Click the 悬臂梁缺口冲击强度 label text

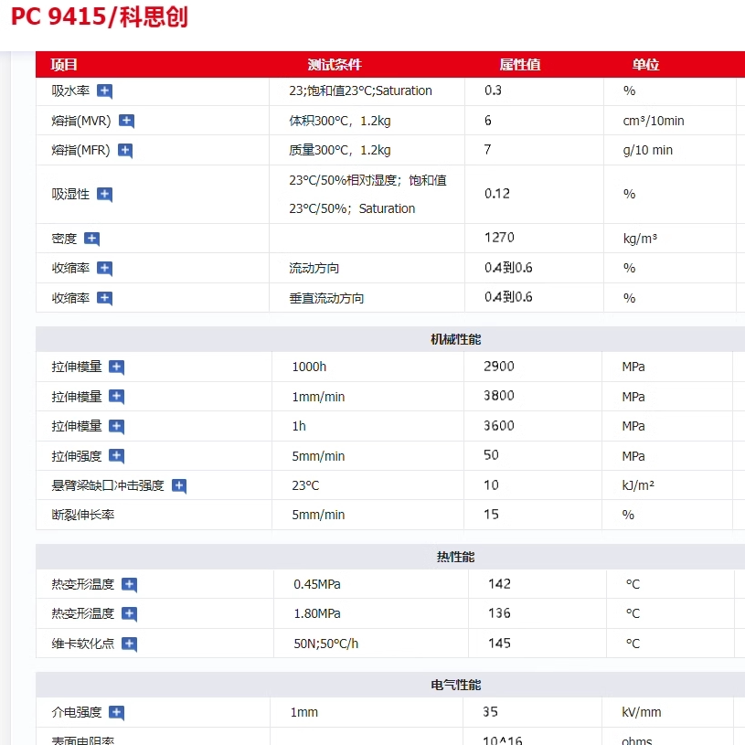(108, 485)
